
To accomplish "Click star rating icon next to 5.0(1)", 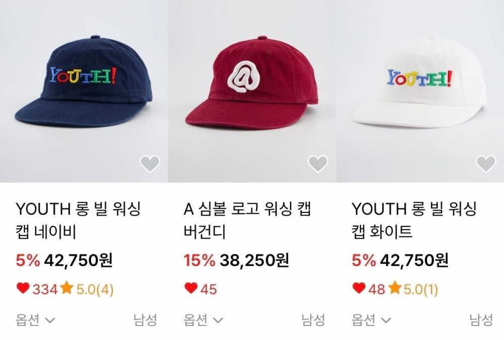I will pyautogui.click(x=395, y=288).
